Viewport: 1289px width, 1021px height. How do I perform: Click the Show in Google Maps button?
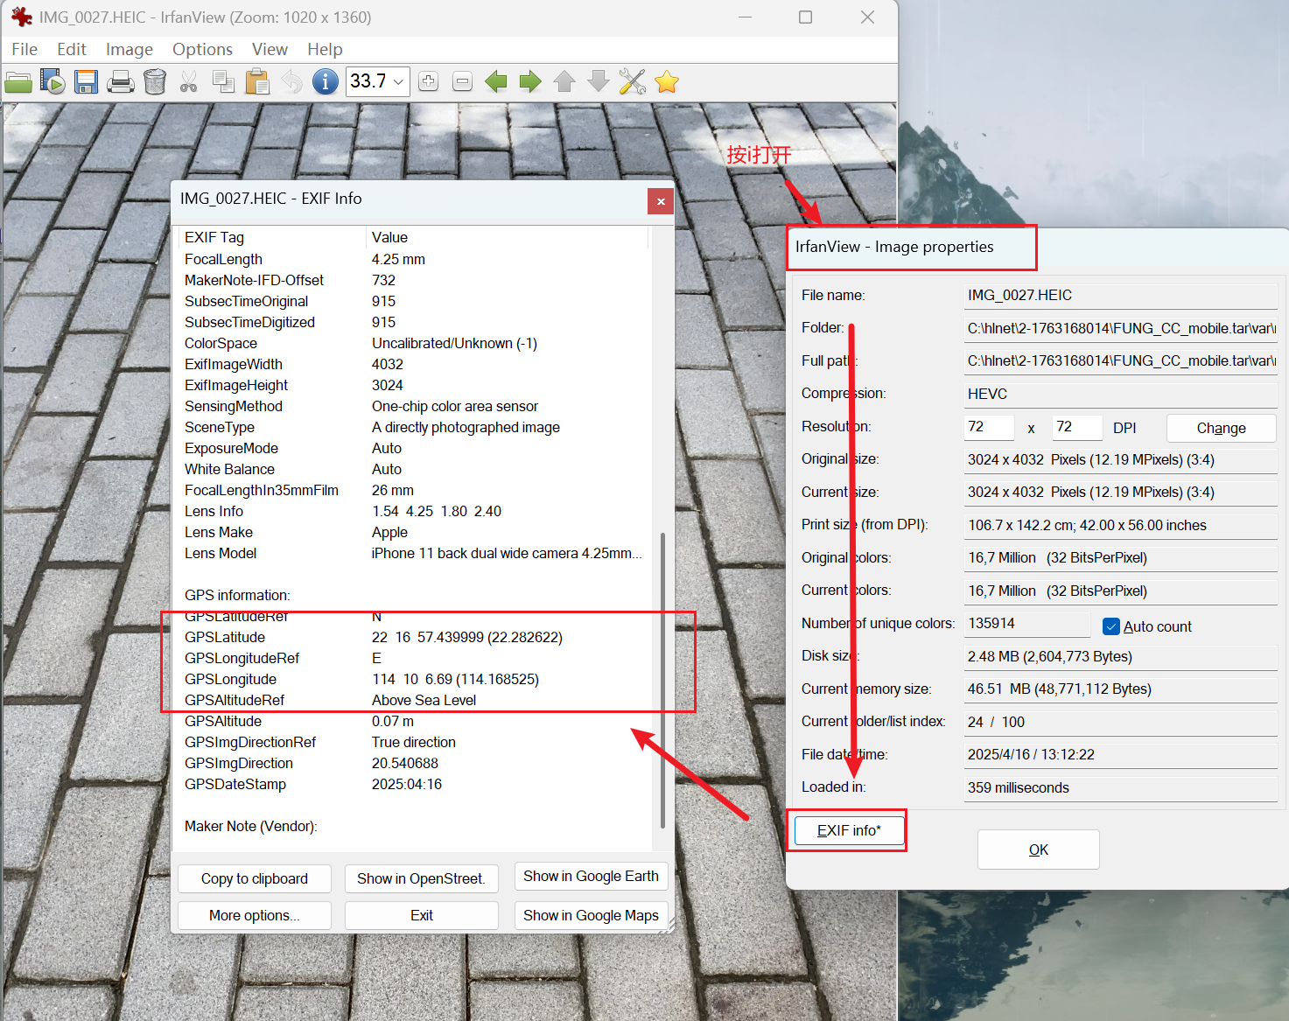click(x=591, y=915)
